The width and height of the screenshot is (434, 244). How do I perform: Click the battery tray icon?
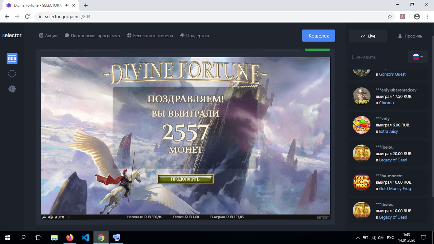[366, 238]
